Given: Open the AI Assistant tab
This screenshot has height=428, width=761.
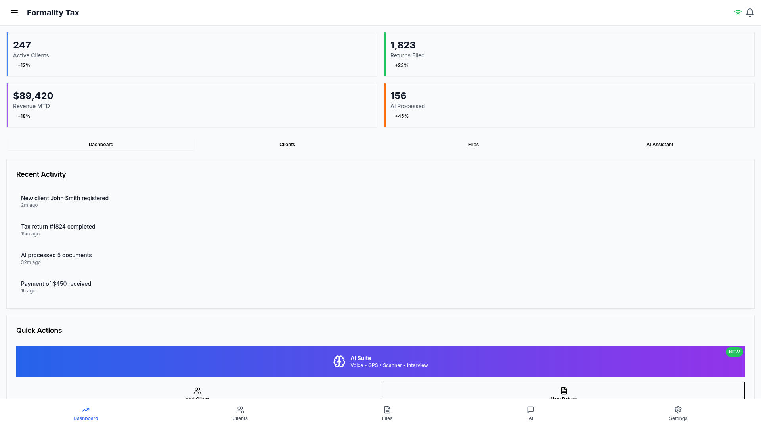Looking at the screenshot, I should (660, 145).
